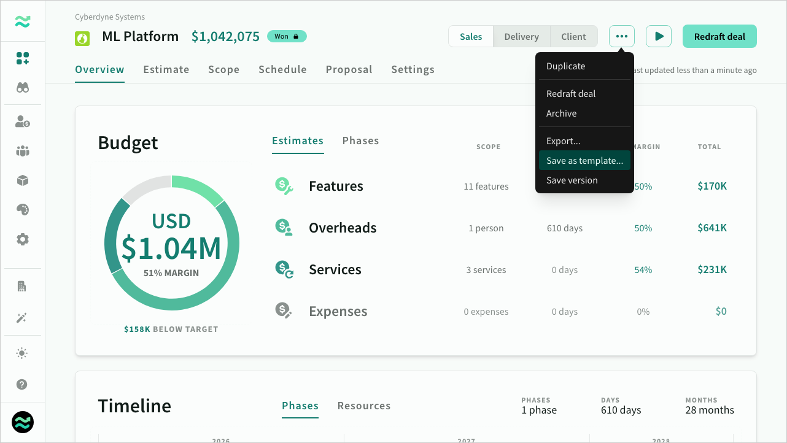Switch to the Client view toggle
The height and width of the screenshot is (443, 787).
tap(573, 37)
